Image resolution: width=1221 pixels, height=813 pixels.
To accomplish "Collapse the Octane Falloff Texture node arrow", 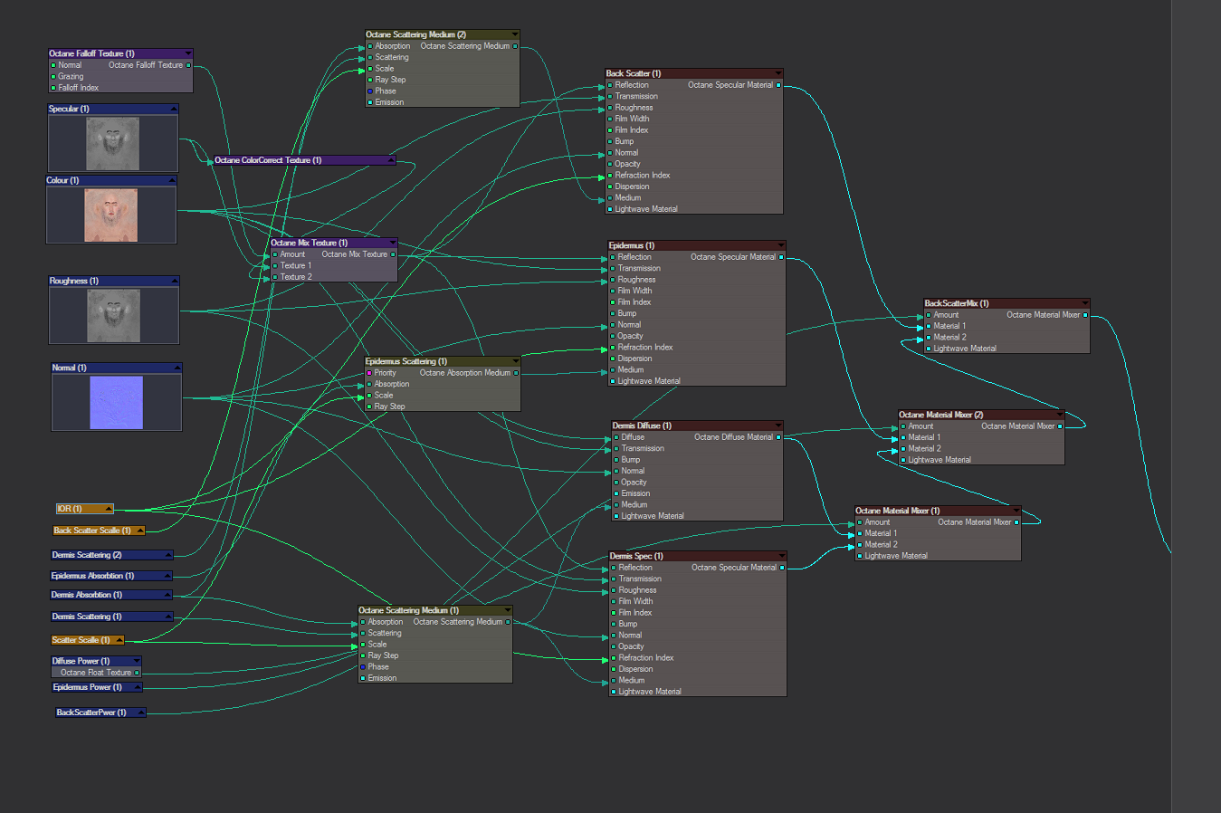I will point(187,53).
